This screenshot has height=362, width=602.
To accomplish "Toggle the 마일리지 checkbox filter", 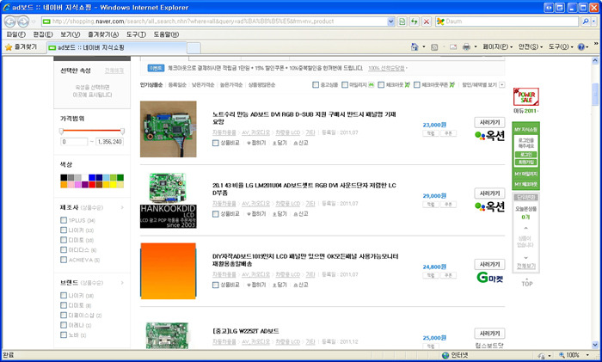I will [x=345, y=85].
